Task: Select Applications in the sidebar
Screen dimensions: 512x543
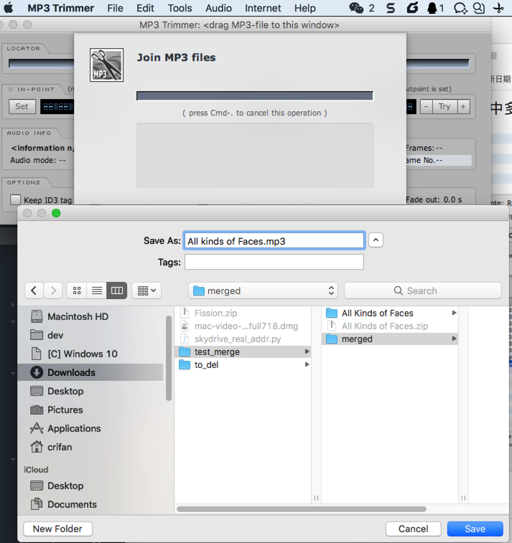Action: (90, 428)
